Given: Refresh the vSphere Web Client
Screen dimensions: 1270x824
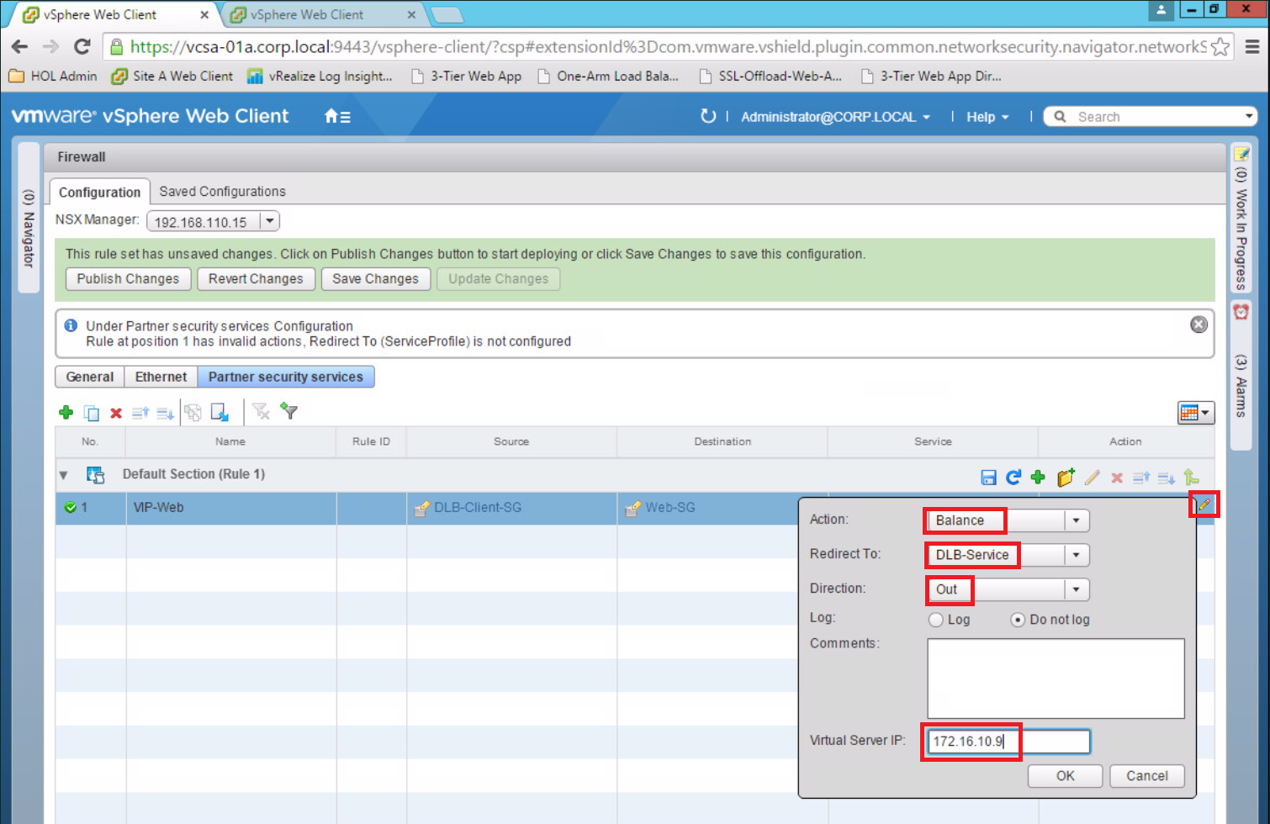Looking at the screenshot, I should 708,116.
